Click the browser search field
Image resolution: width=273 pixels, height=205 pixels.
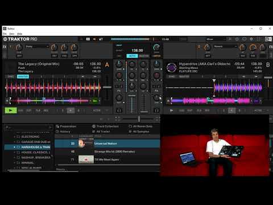click(28, 128)
